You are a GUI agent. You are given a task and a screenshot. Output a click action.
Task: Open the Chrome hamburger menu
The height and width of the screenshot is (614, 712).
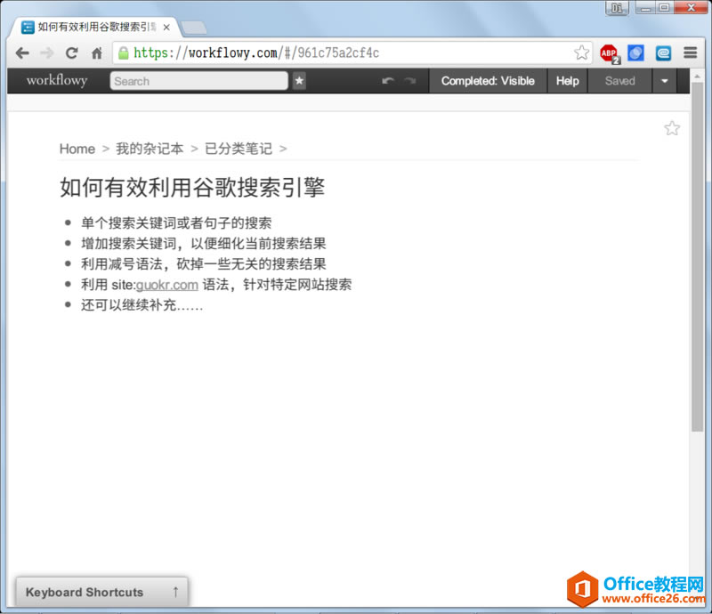690,53
